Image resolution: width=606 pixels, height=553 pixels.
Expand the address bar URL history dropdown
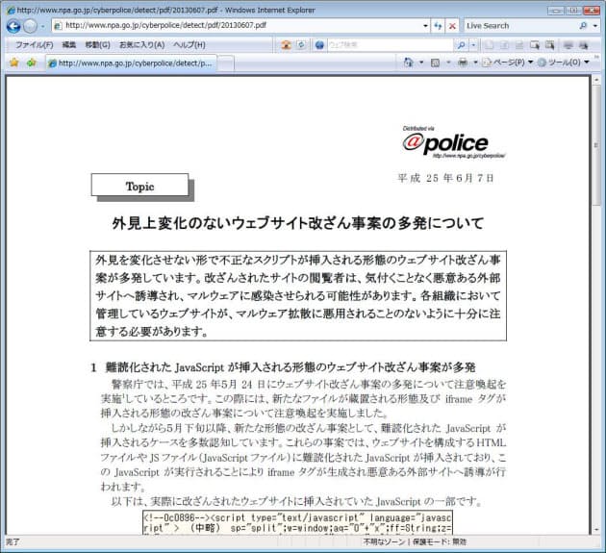click(x=425, y=26)
